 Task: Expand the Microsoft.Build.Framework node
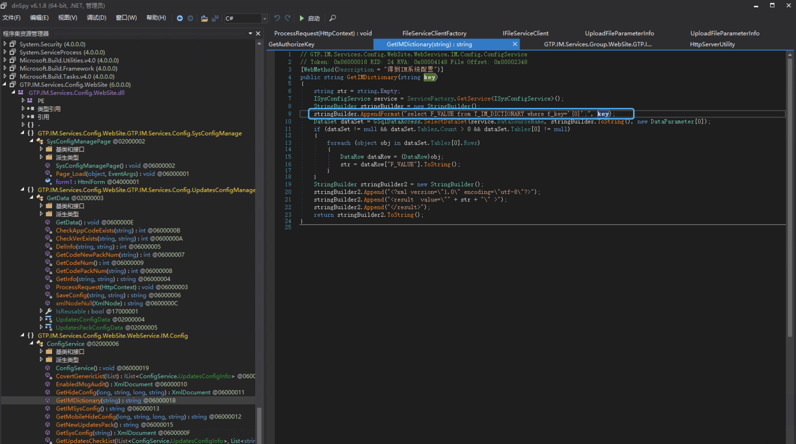point(5,69)
